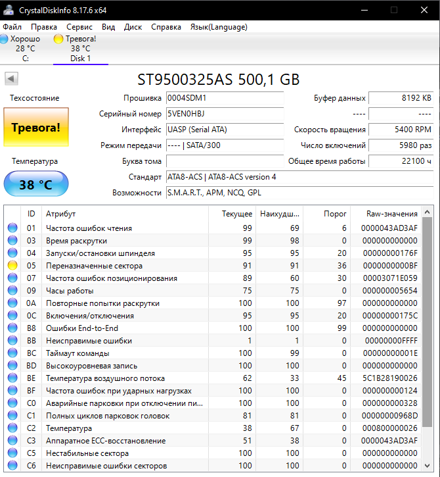Screen dimensions: 440x477
Task: Select the Тревога! Disk 1 tab
Action: (x=81, y=49)
